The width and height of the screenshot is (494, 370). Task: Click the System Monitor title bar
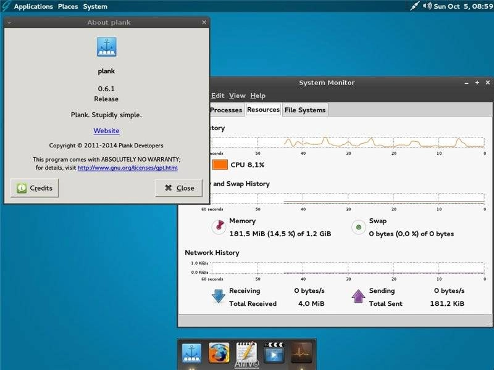tap(327, 83)
